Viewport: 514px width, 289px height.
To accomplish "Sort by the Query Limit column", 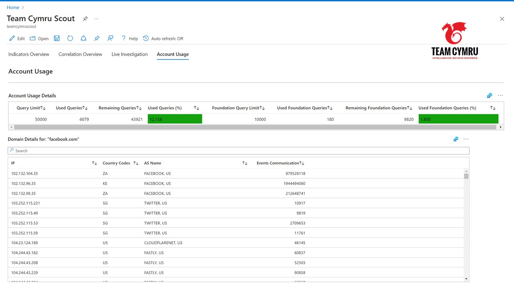I will coord(31,108).
